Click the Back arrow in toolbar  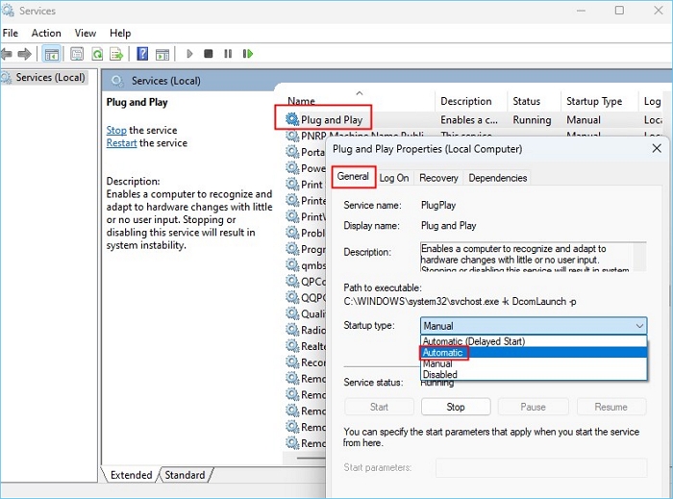[8, 54]
